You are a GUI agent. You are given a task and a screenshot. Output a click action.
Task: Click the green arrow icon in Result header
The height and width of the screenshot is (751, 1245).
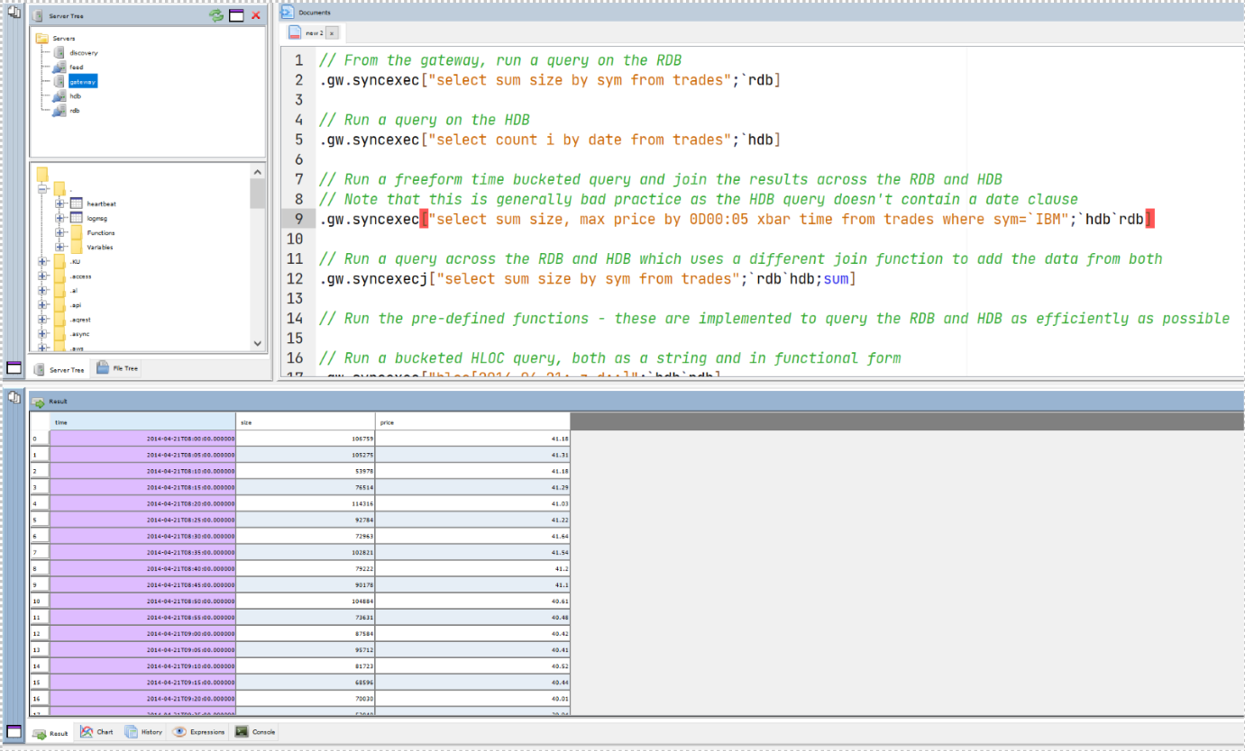pyautogui.click(x=39, y=402)
